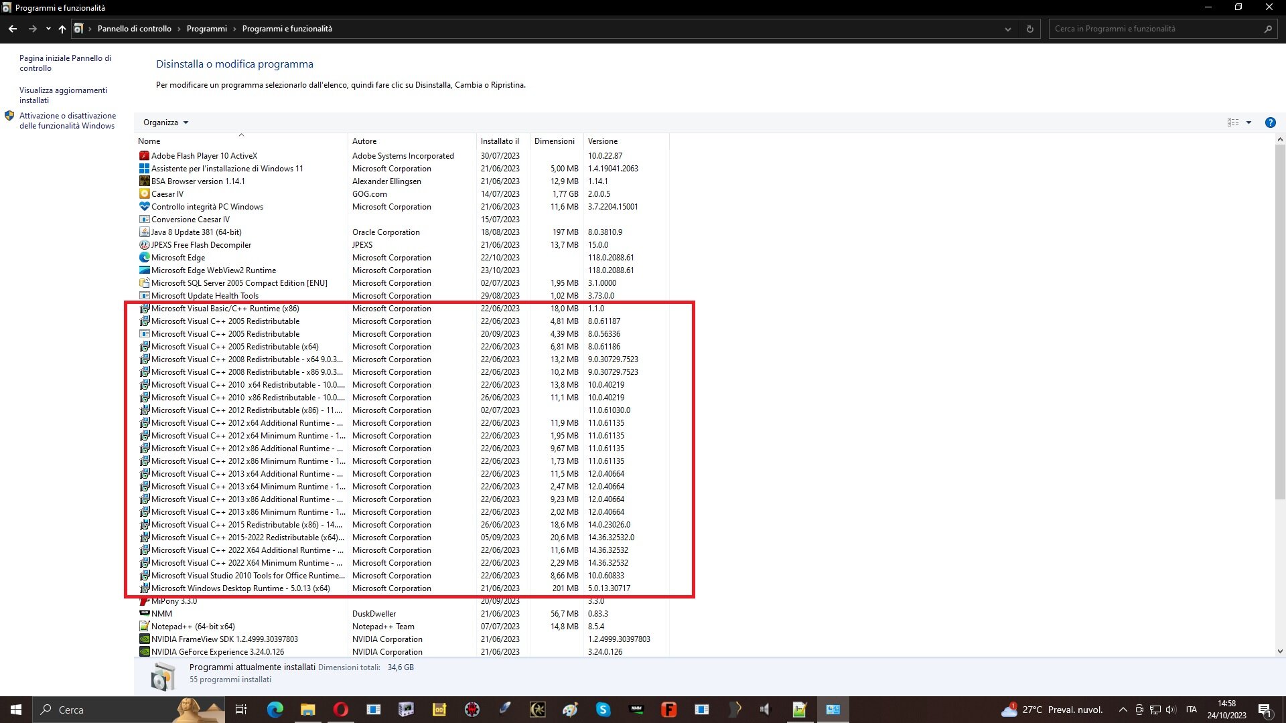Navigate to Pannello di controllo breadcrumb

click(x=135, y=28)
